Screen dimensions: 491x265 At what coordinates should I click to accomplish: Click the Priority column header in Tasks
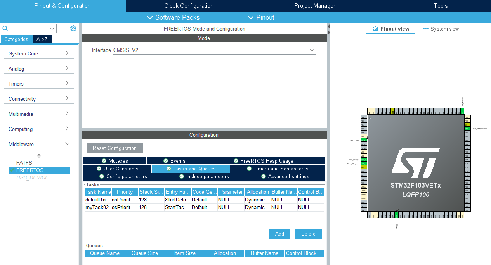125,192
